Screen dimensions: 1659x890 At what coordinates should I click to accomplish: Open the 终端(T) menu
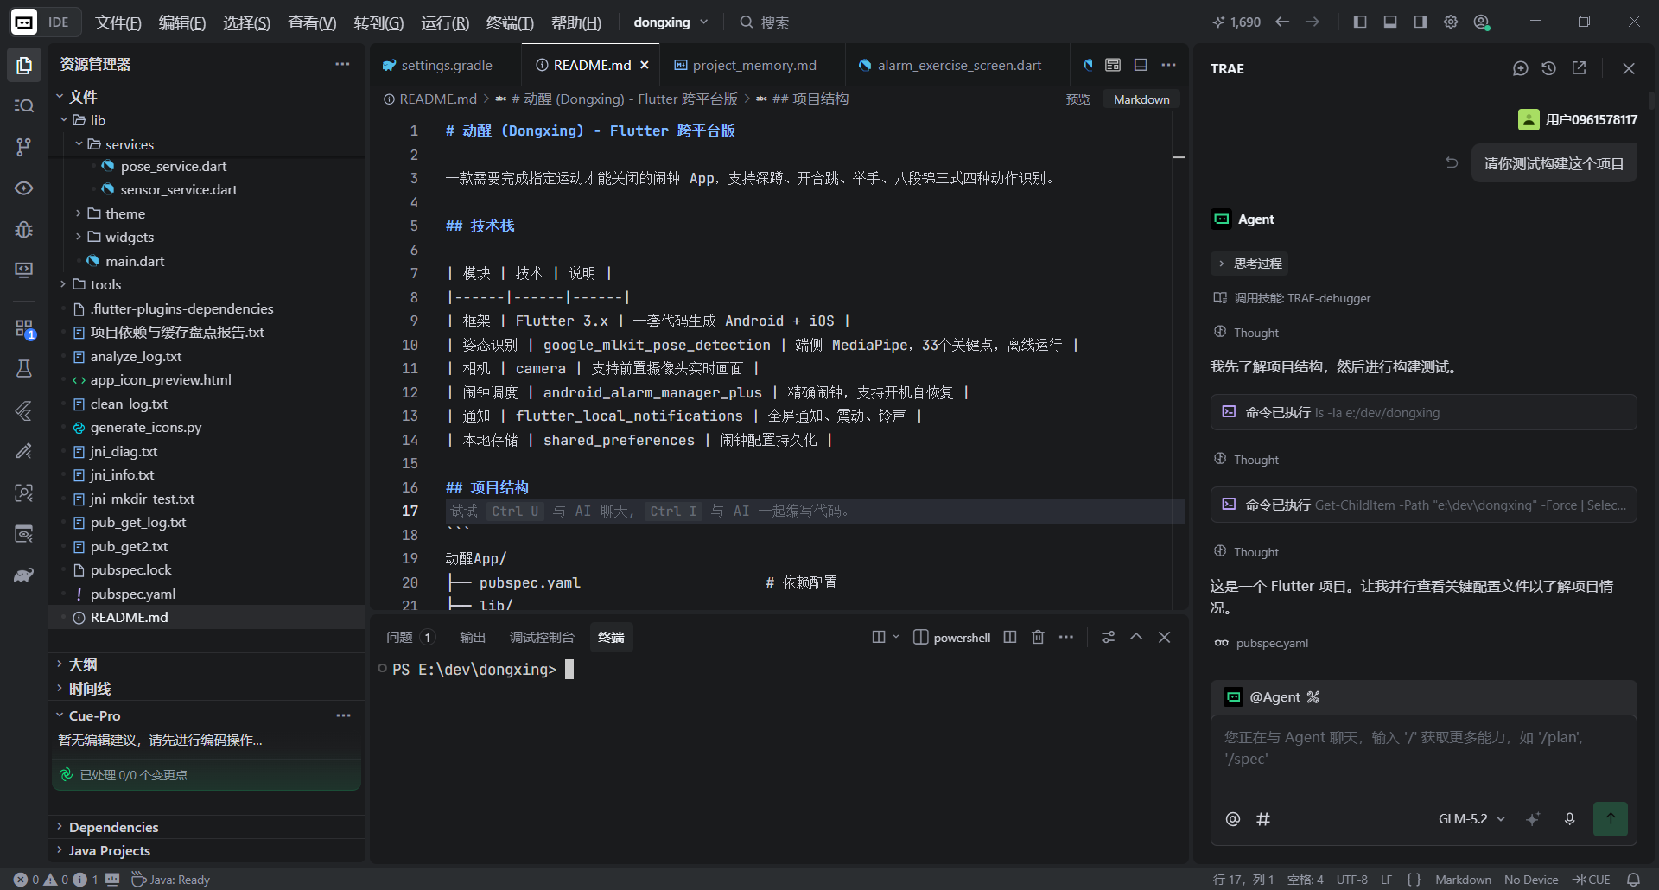tap(510, 22)
